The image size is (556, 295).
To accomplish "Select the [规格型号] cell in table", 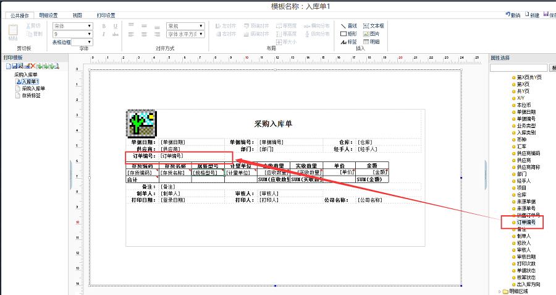I will pyautogui.click(x=208, y=173).
